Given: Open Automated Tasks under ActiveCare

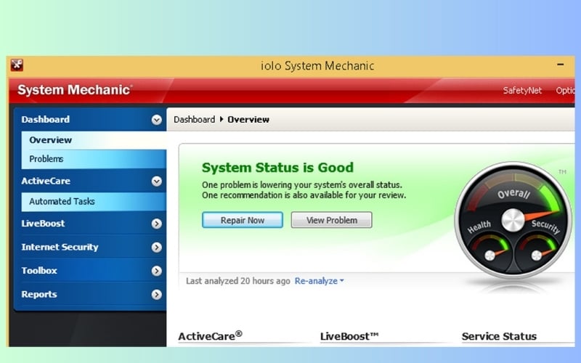Looking at the screenshot, I should [94, 202].
